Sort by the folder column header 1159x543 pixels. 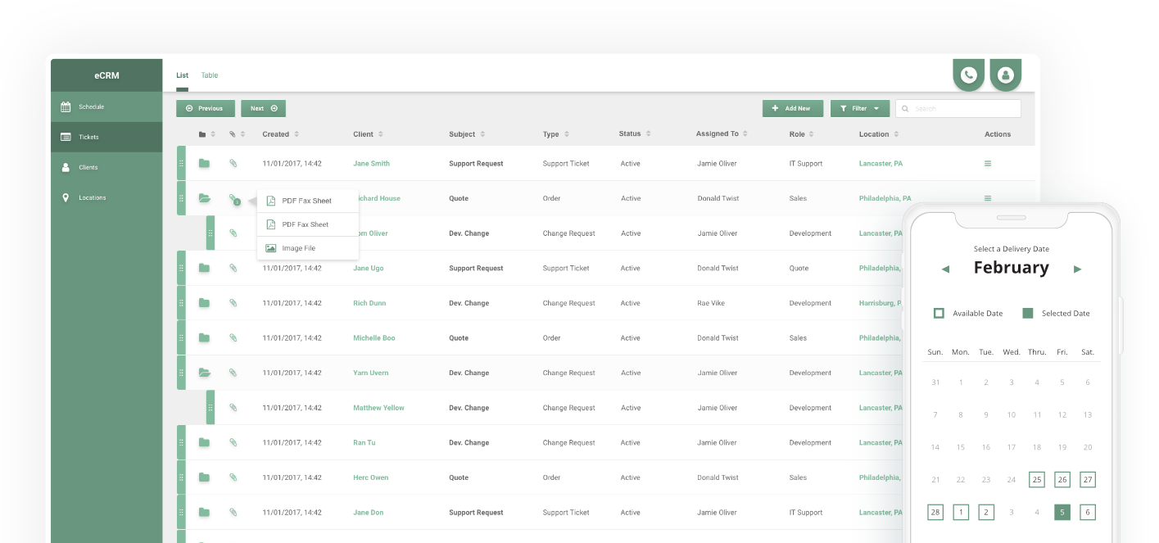pos(206,134)
